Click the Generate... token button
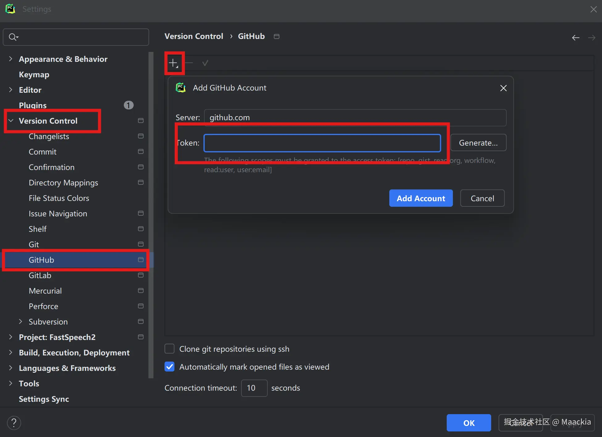The image size is (602, 437). [x=478, y=143]
